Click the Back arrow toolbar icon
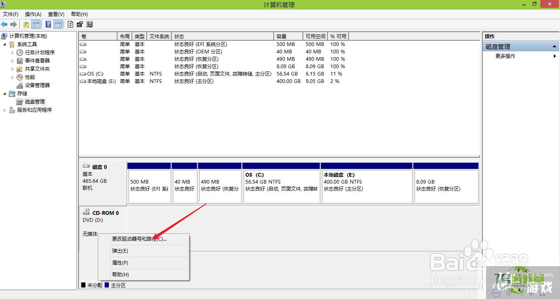 pos(4,24)
